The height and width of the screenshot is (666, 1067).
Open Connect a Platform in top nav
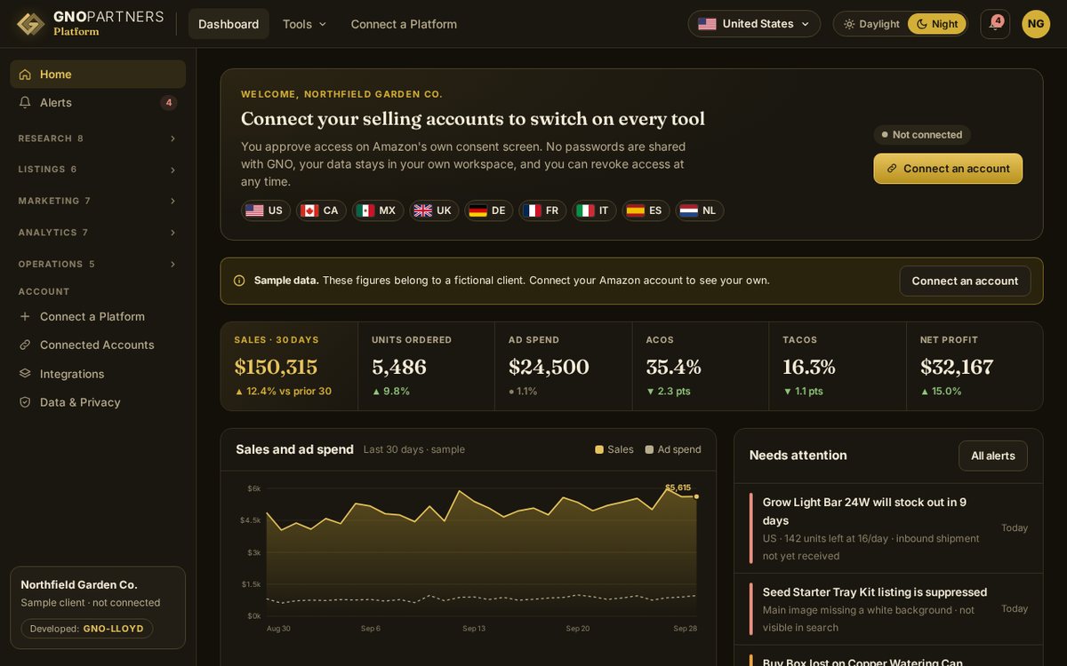point(404,24)
